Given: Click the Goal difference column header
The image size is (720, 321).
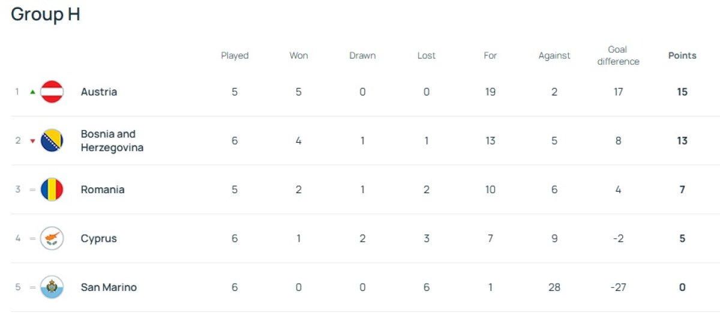Looking at the screenshot, I should (x=618, y=55).
